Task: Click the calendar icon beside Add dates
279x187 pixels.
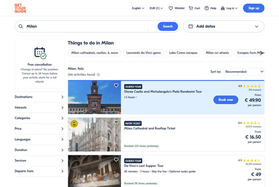Action: (x=190, y=26)
